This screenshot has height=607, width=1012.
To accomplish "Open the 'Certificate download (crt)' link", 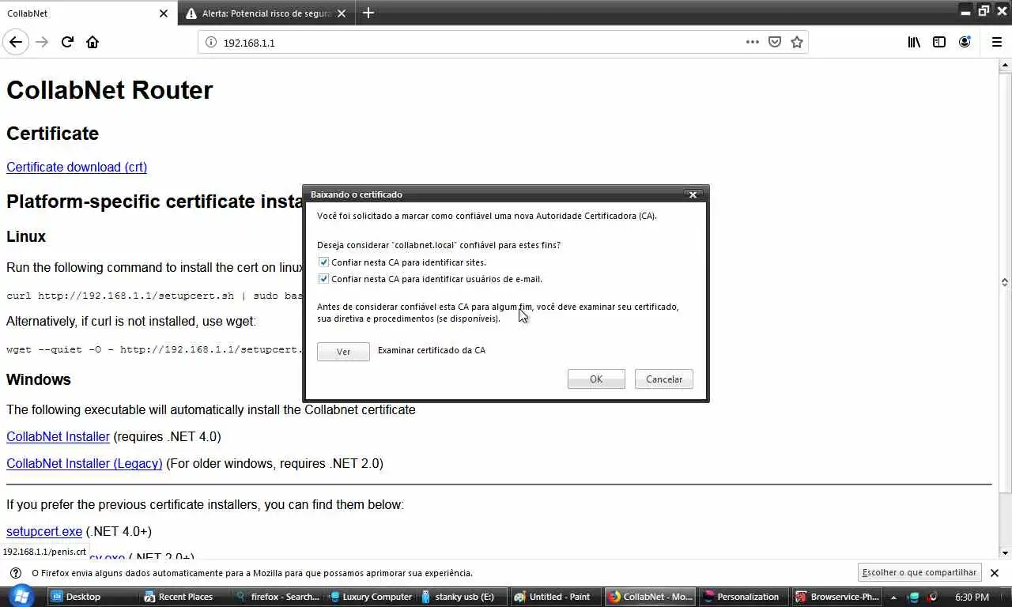I will (77, 167).
